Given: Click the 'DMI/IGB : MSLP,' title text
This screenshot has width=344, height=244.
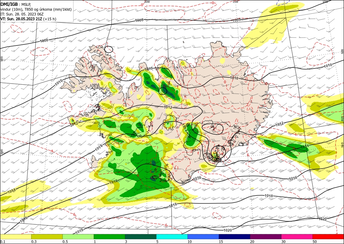Looking at the screenshot, I should point(16,4).
